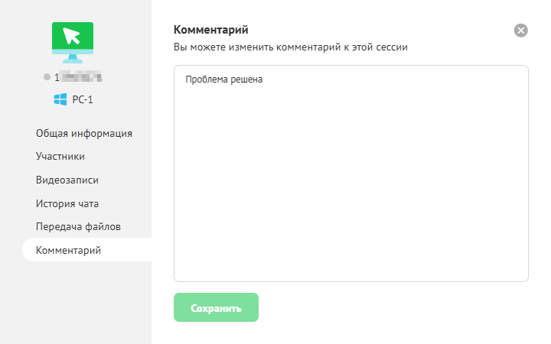Show the История чата section
Image resolution: width=551 pixels, height=344 pixels.
click(67, 203)
